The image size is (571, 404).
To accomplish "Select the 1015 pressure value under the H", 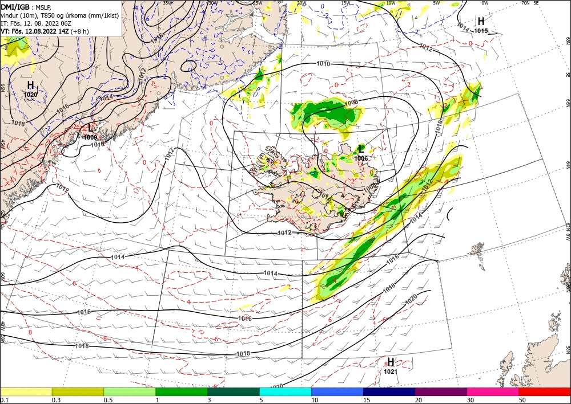I will 481,31.
